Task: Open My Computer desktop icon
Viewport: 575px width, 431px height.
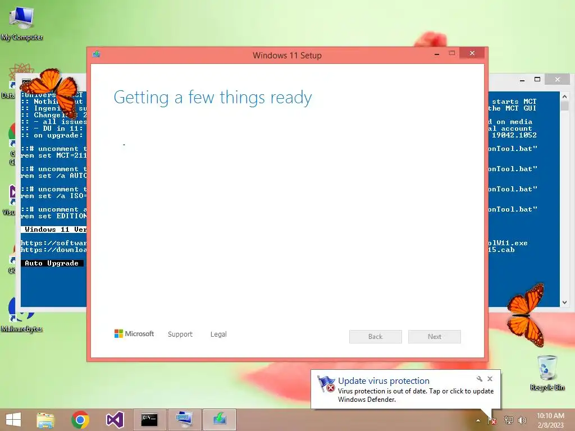Action: coord(22,22)
